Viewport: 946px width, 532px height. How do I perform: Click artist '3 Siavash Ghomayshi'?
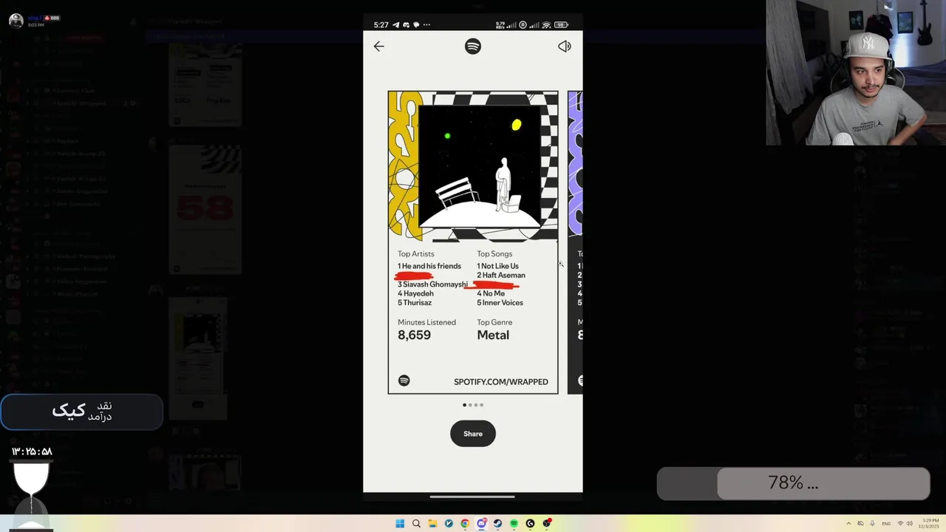[433, 284]
